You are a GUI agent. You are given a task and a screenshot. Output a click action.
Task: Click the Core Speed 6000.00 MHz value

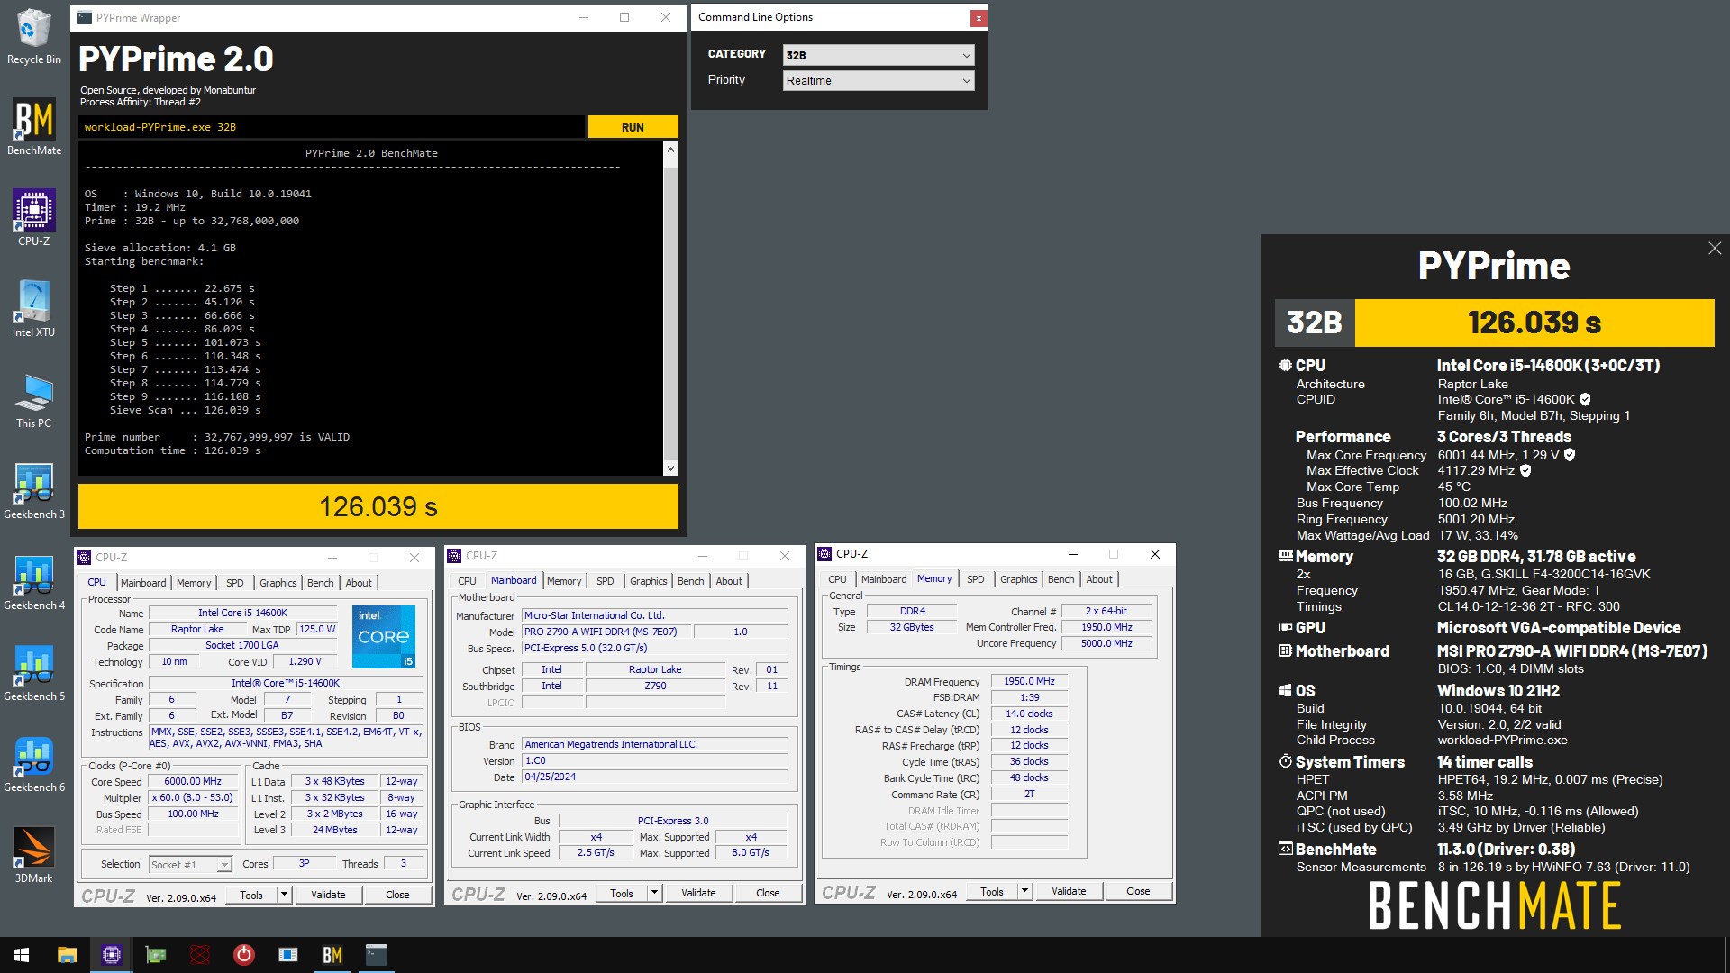(193, 782)
